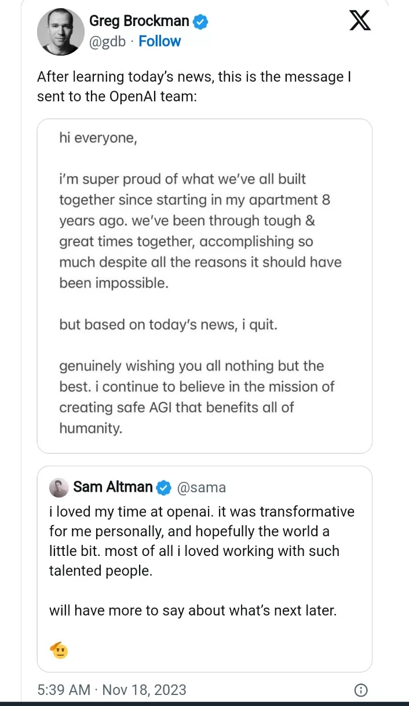The image size is (409, 706).
Task: Open Sam Altman's profile via name
Action: tap(113, 488)
